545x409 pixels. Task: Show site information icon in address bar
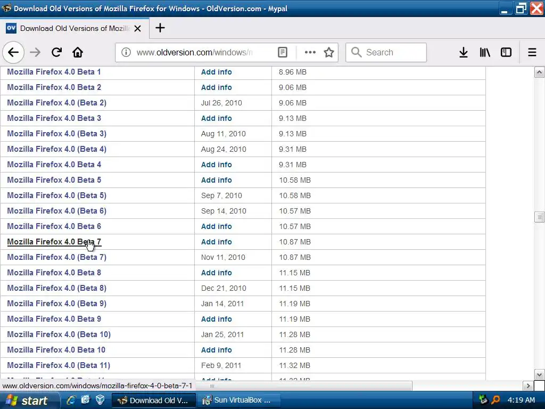click(126, 53)
